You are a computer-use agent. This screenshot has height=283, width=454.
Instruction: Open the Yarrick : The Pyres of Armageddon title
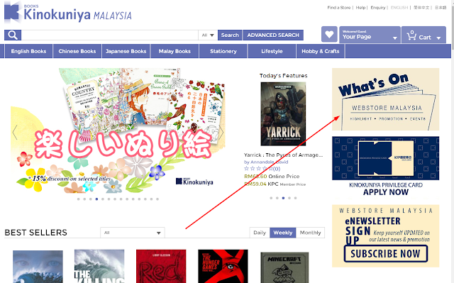tap(283, 155)
